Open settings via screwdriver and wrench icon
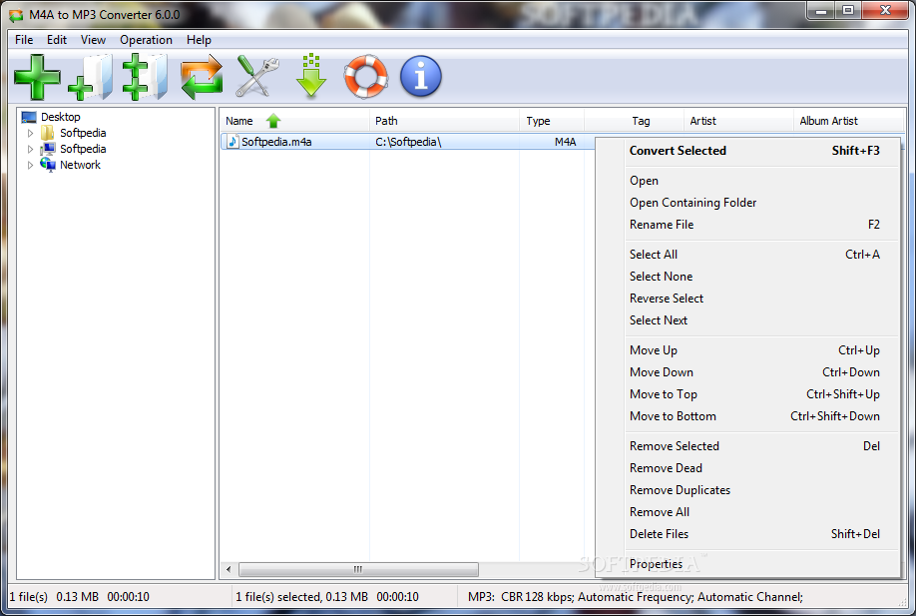 [257, 77]
